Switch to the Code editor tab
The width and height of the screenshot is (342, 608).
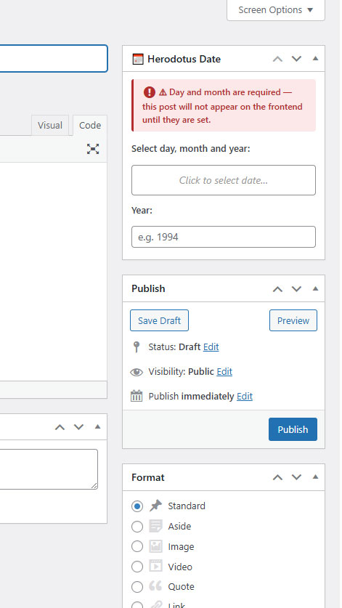pos(90,125)
